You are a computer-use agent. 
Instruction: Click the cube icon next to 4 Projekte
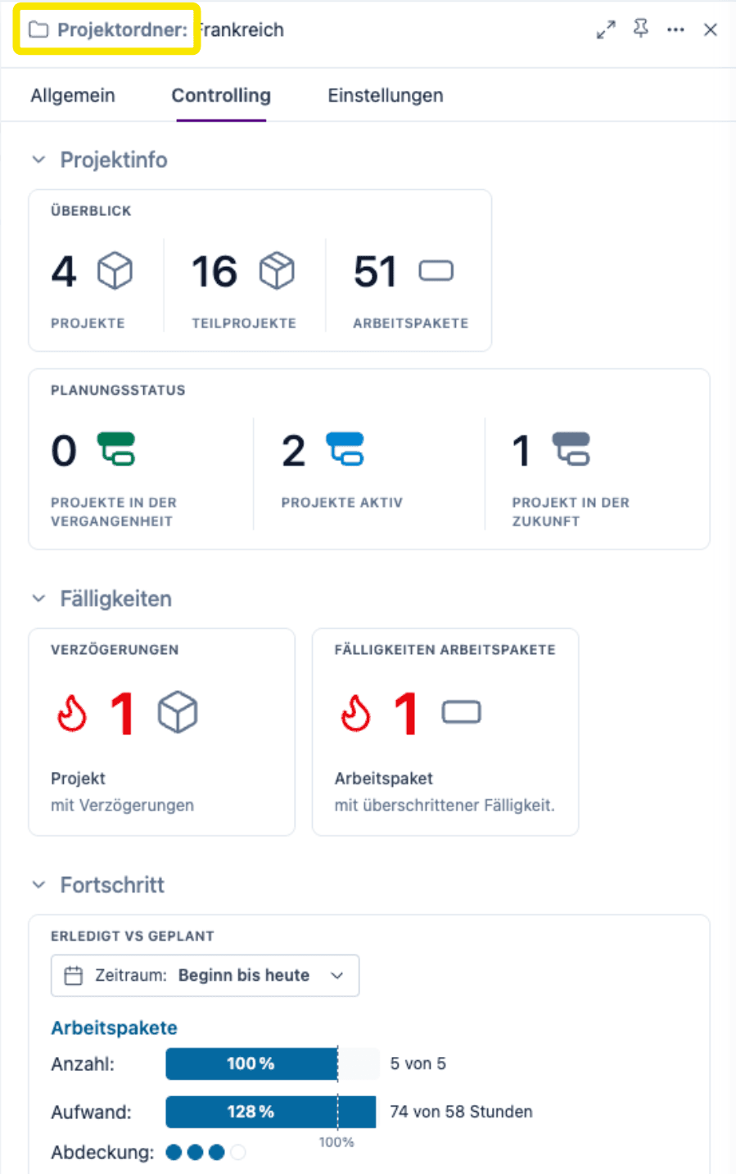pos(113,270)
